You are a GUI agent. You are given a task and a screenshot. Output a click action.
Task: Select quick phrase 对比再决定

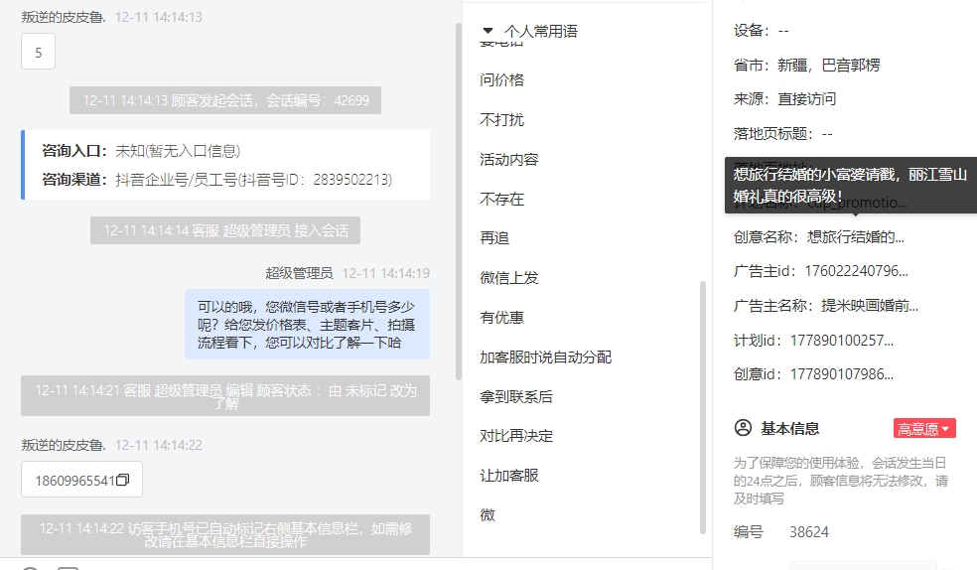pyautogui.click(x=516, y=436)
